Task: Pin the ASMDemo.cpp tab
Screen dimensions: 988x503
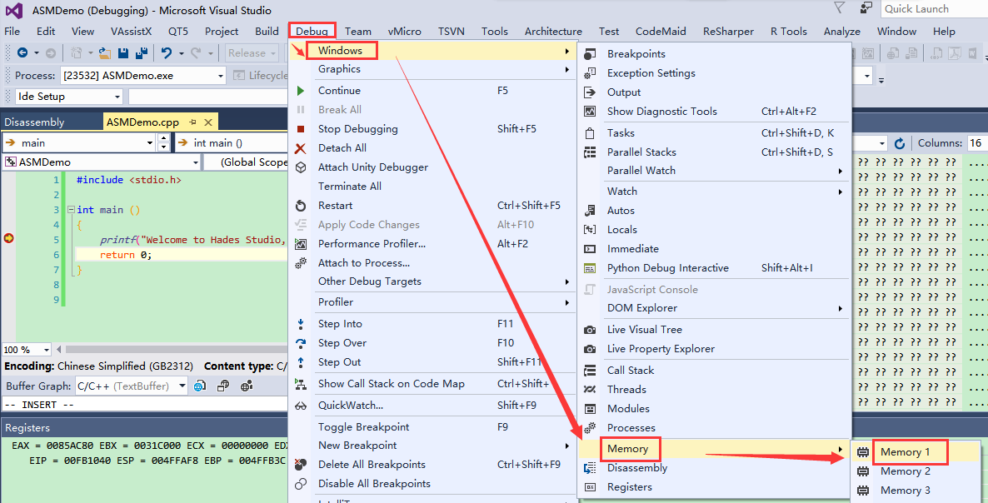Action: pos(192,122)
